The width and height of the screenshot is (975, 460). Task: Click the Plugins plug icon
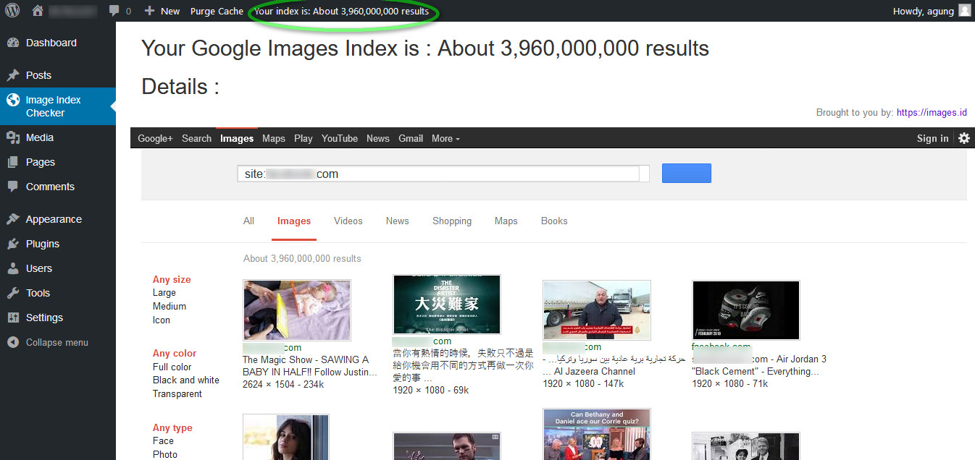(x=12, y=244)
